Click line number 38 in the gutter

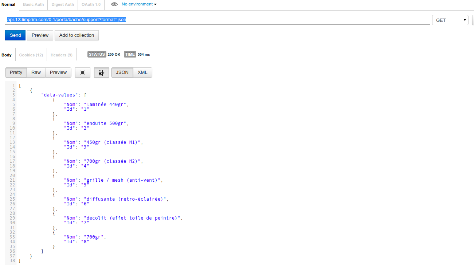click(13, 261)
